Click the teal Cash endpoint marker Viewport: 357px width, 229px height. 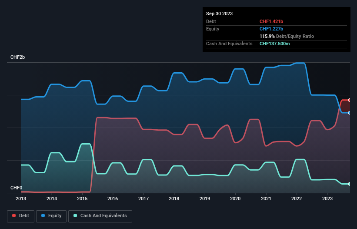tap(350, 184)
